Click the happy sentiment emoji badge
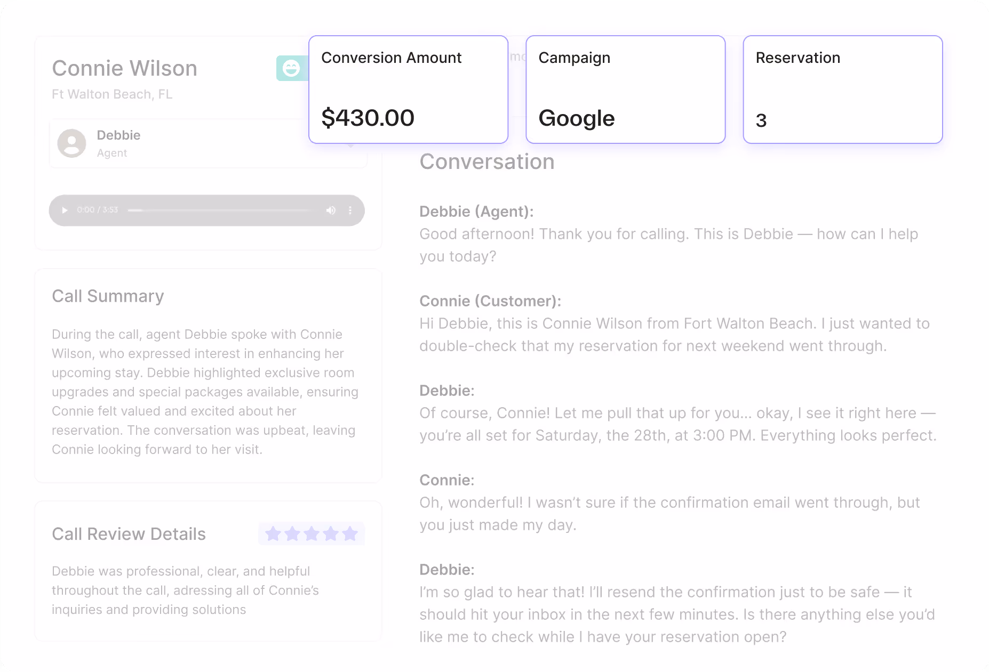Image resolution: width=989 pixels, height=672 pixels. [291, 68]
